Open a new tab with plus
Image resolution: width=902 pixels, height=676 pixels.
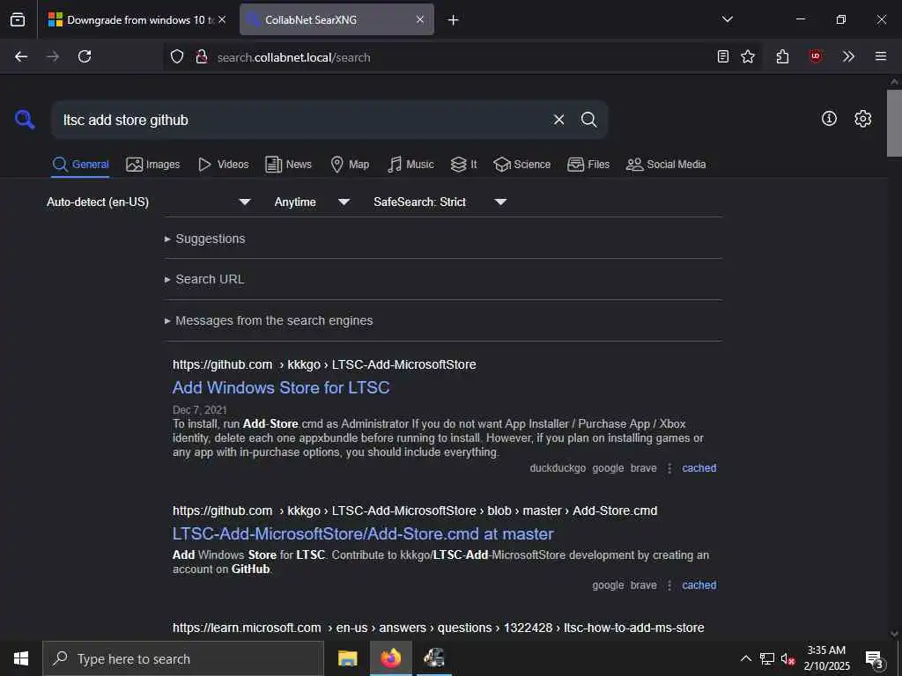pos(454,20)
